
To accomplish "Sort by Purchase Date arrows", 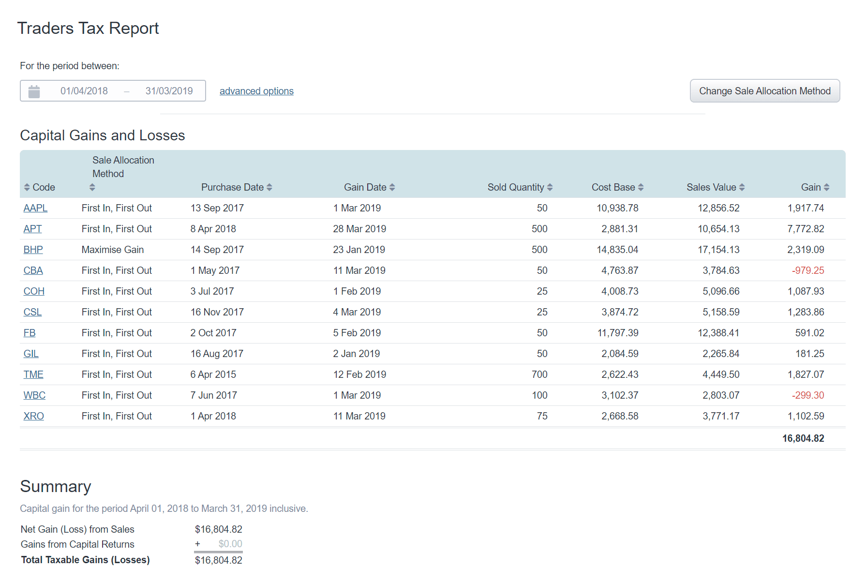I will point(269,187).
